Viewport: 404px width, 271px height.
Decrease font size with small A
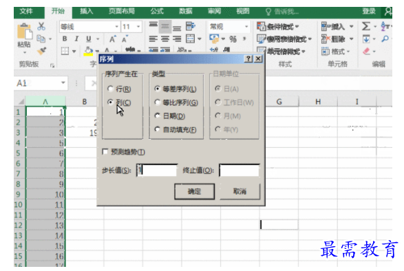click(125, 39)
